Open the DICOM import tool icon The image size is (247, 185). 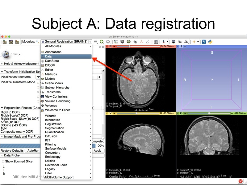coord(11,41)
